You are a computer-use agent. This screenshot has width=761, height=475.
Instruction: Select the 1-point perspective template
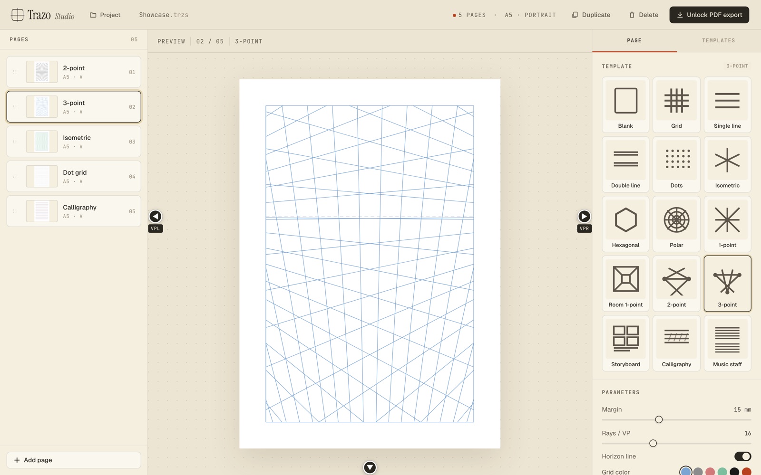tap(727, 224)
